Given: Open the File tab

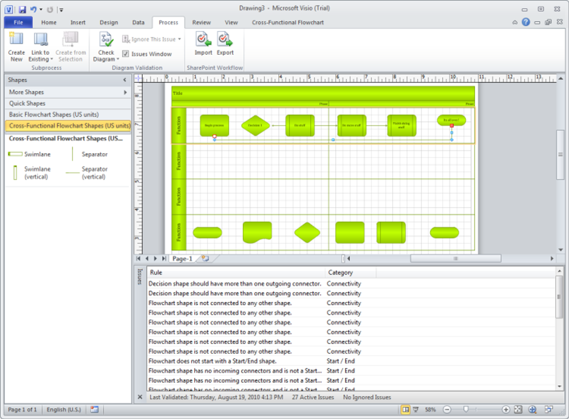Looking at the screenshot, I should pos(18,22).
